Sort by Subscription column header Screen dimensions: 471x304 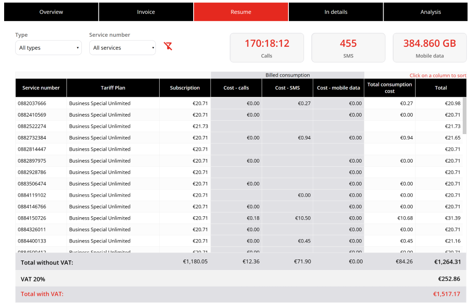pyautogui.click(x=185, y=88)
